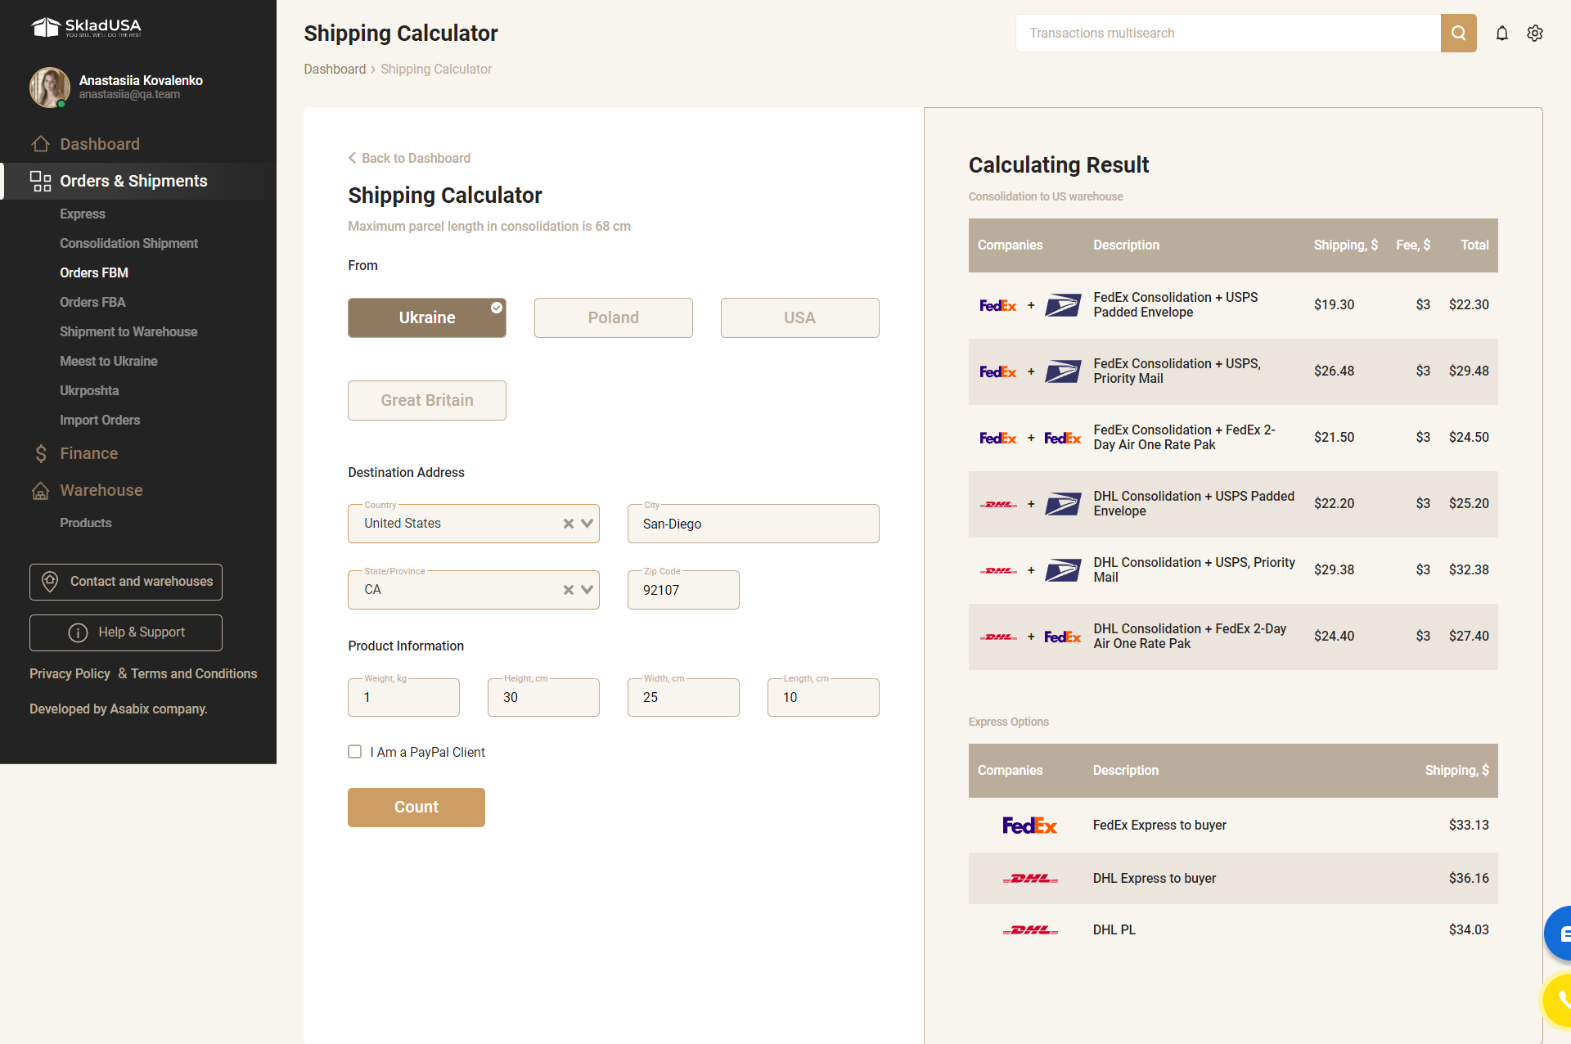The height and width of the screenshot is (1044, 1571).
Task: Click the Zip Code field
Action: 682,589
